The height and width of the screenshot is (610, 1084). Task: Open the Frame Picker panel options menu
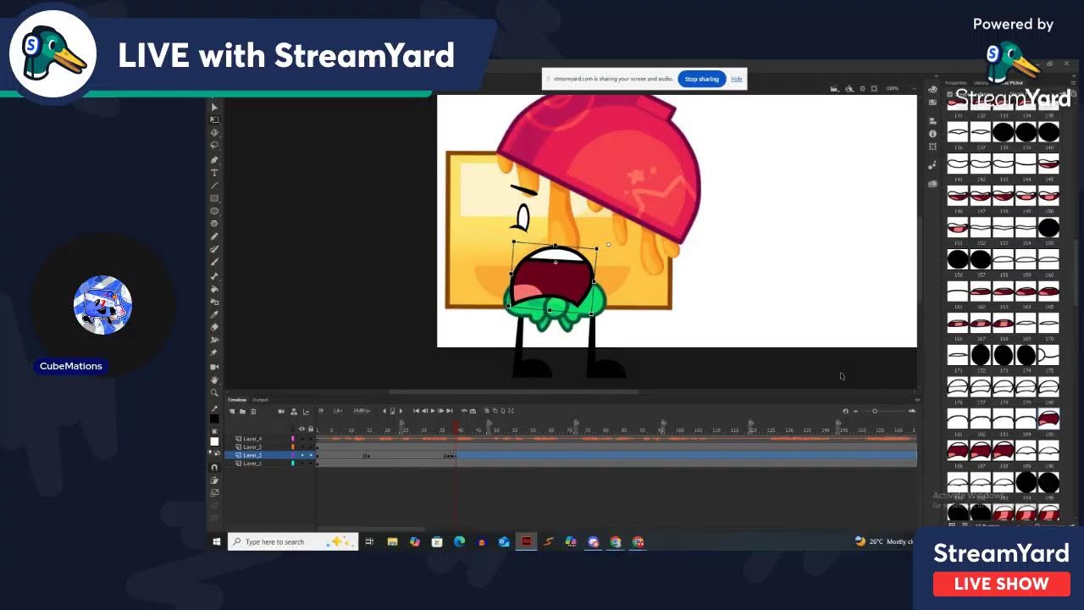tap(1073, 83)
